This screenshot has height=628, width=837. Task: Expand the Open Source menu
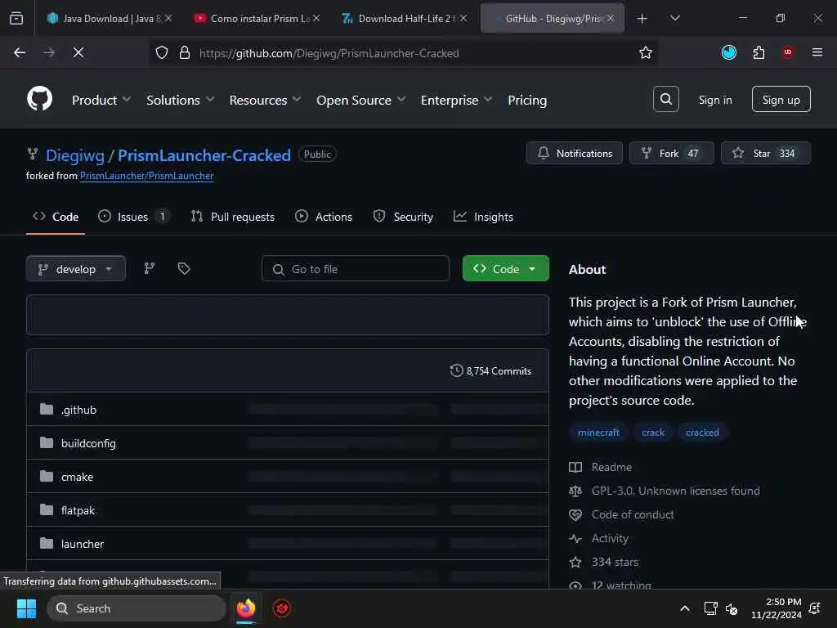click(360, 100)
